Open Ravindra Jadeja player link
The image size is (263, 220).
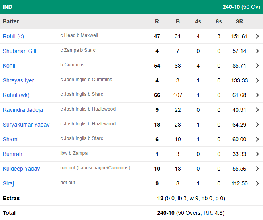pos(23,110)
